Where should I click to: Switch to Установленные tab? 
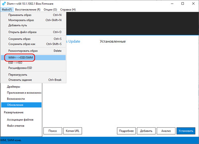click(113, 41)
